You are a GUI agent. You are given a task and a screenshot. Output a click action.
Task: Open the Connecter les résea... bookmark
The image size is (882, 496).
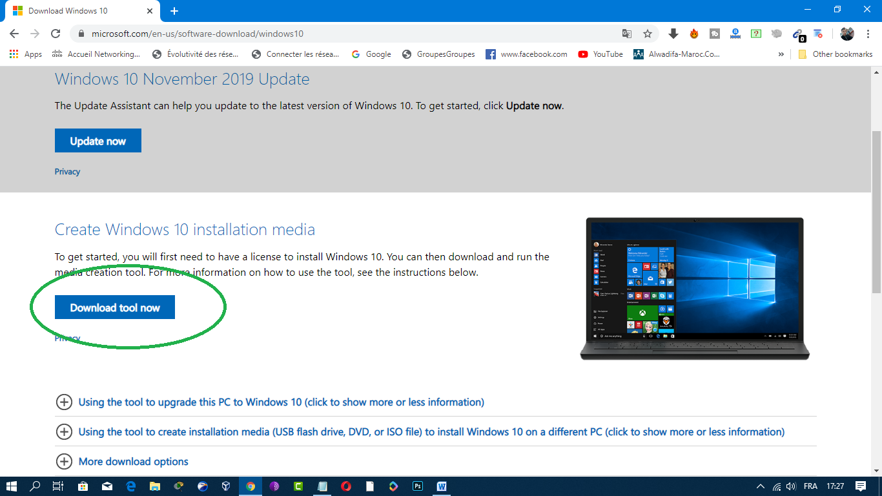click(x=295, y=54)
